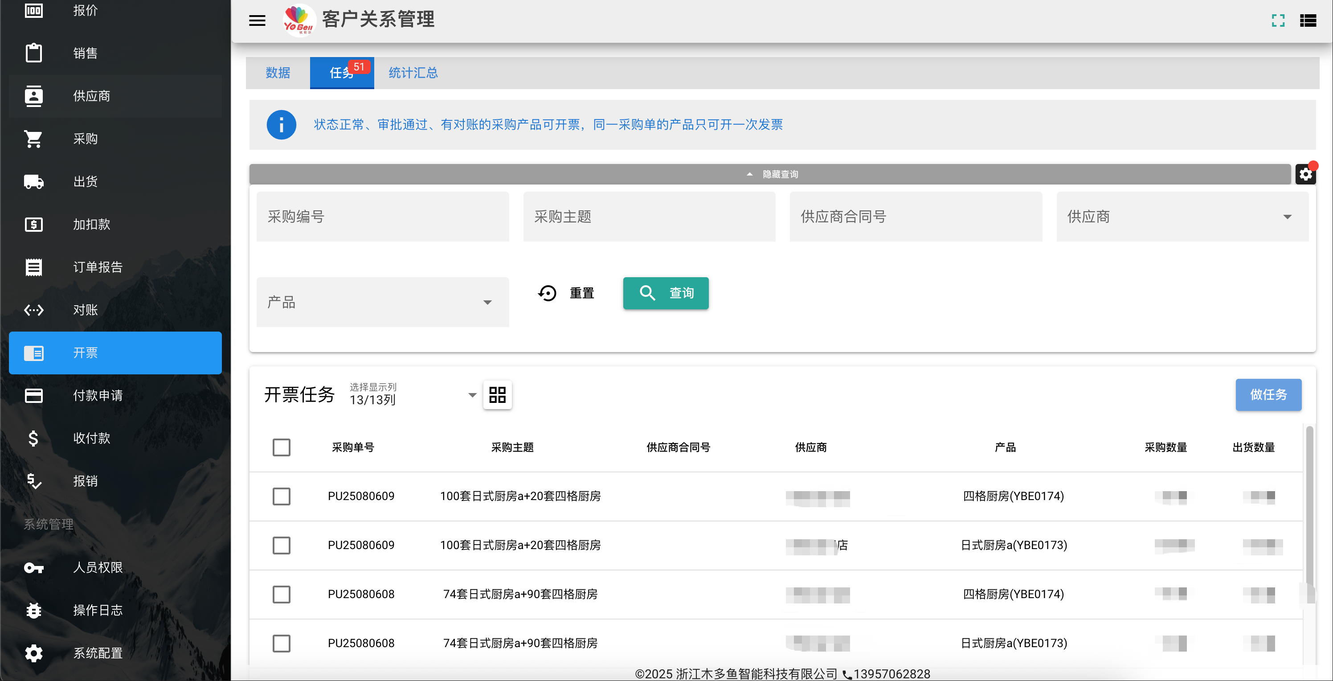Click the 做任务 button
The height and width of the screenshot is (681, 1333).
coord(1268,395)
